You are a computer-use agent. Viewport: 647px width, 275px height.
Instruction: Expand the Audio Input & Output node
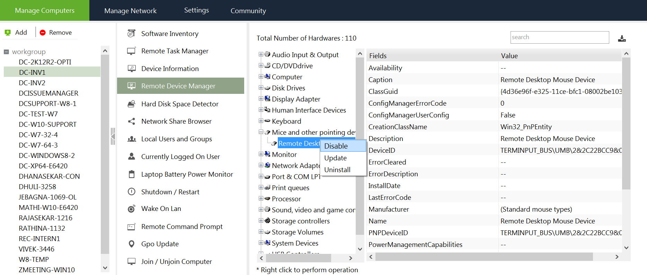[261, 54]
